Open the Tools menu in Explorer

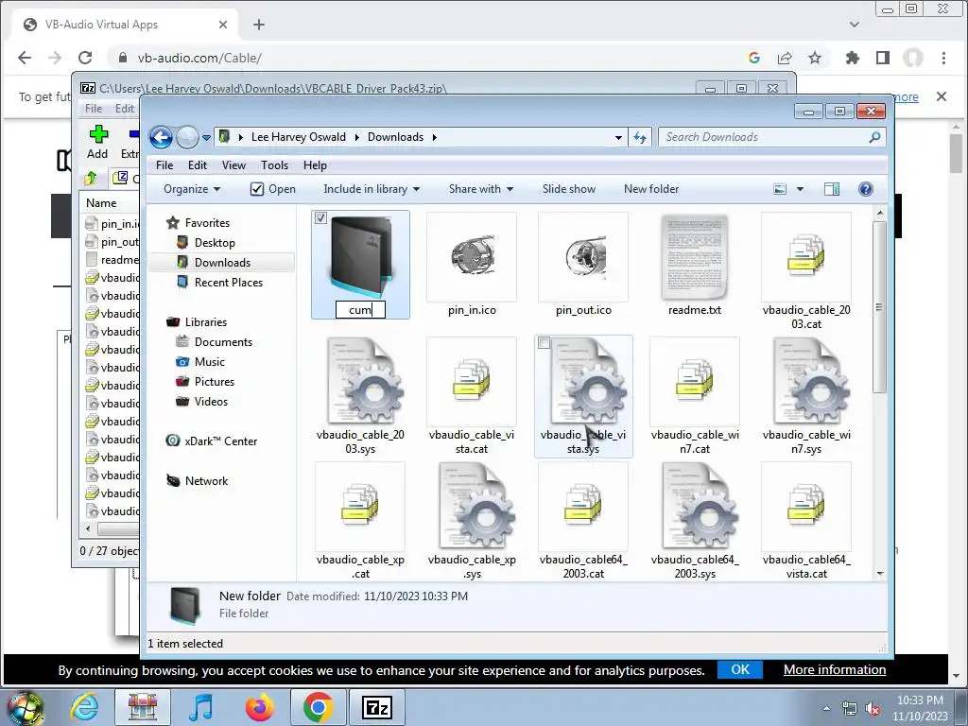274,164
